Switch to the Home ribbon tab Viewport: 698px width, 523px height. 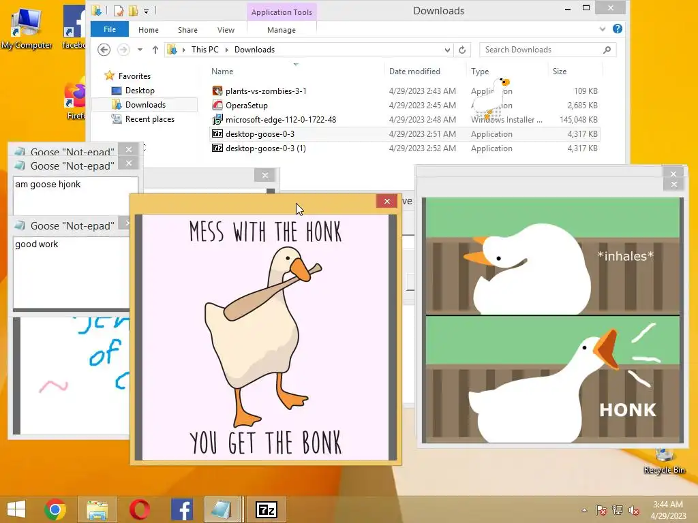tap(148, 30)
